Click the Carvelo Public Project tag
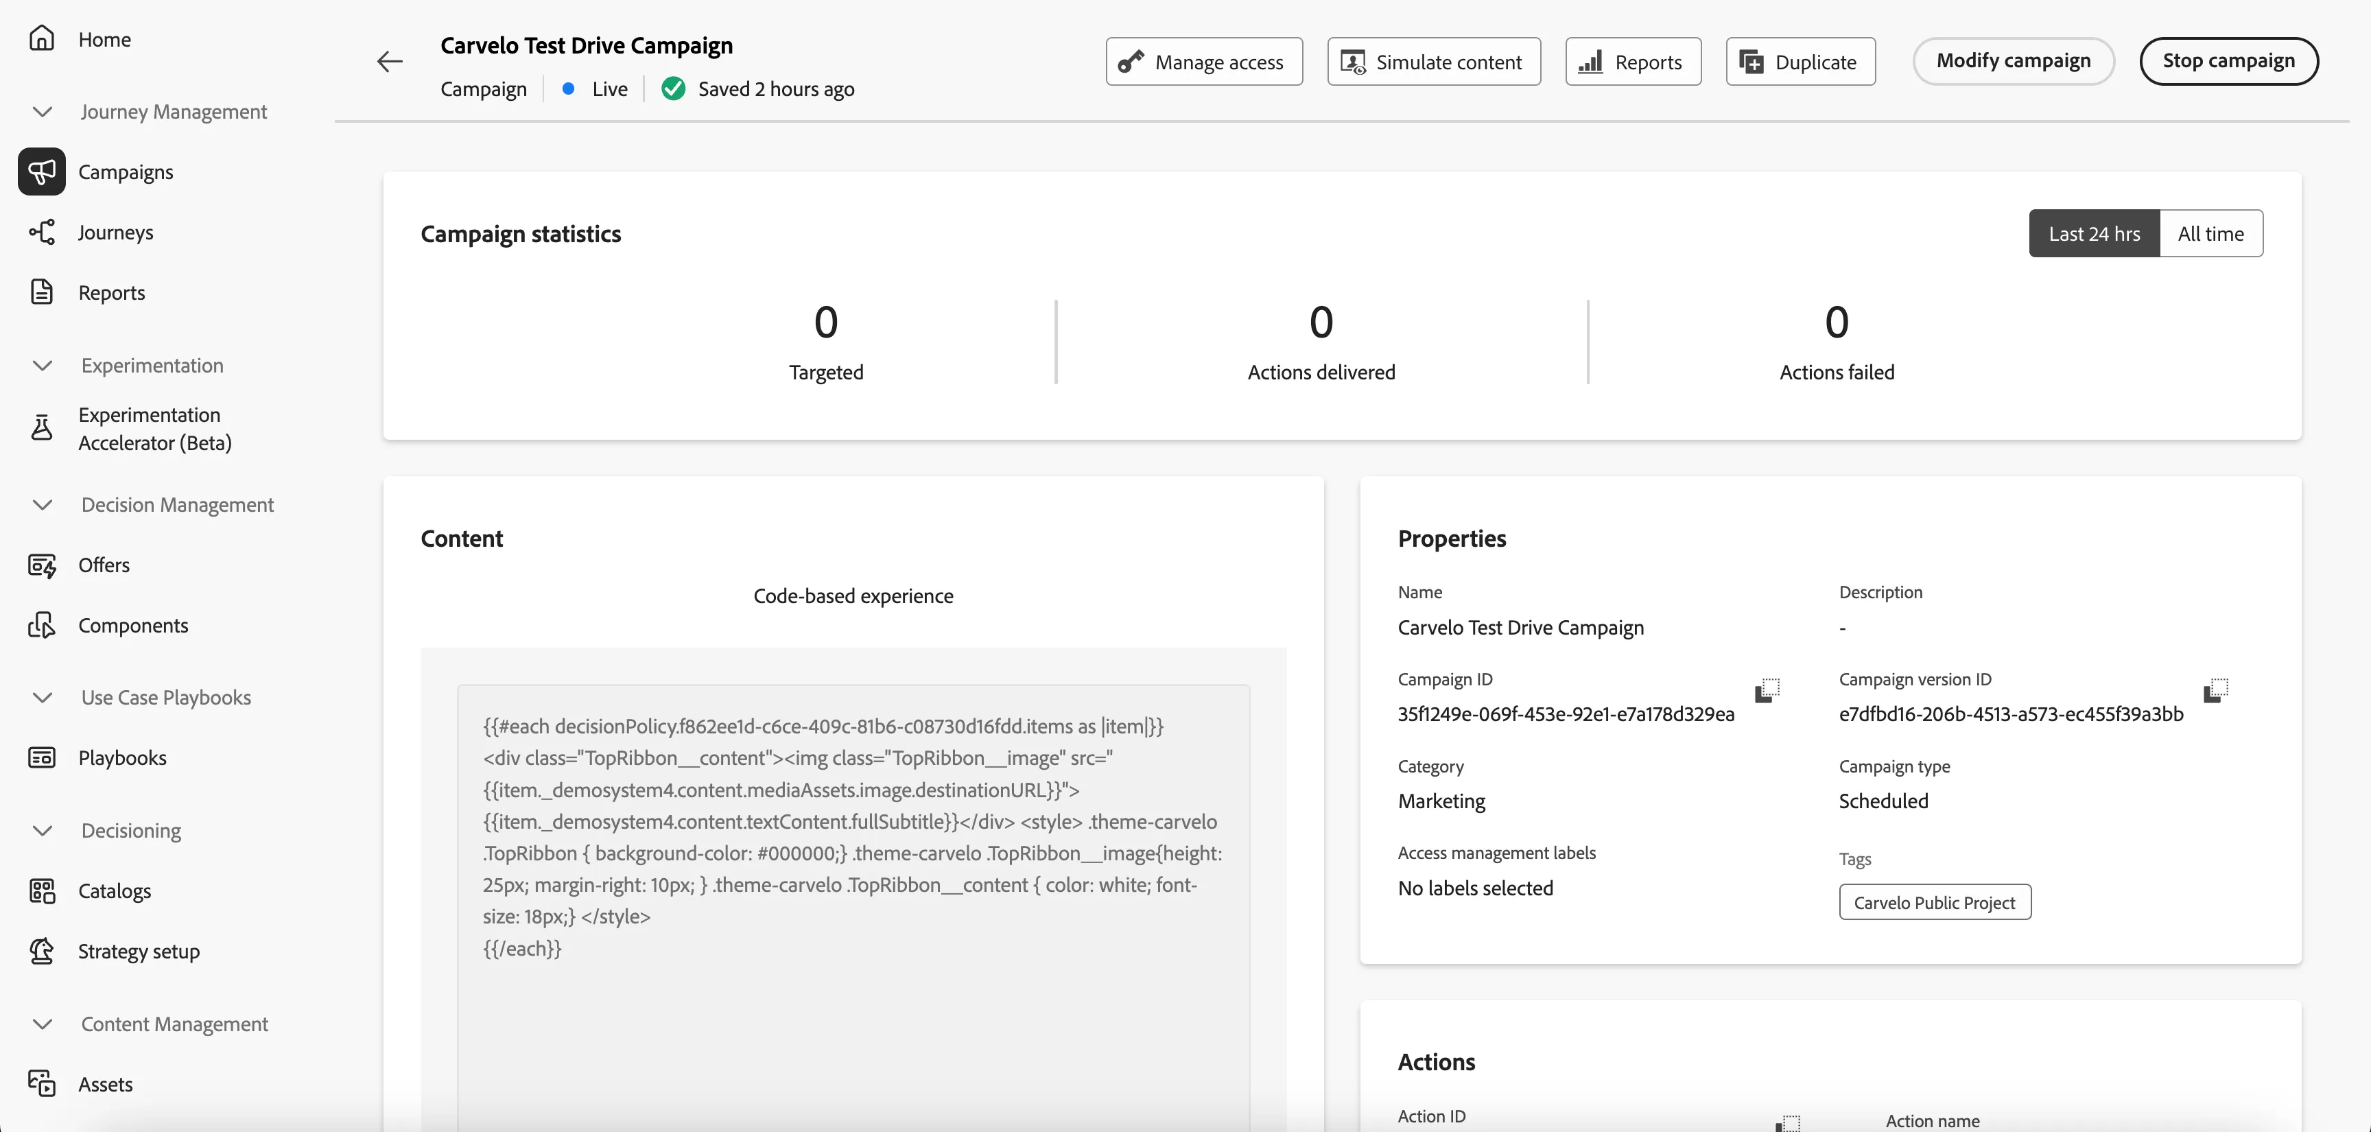Viewport: 2371px width, 1132px height. pos(1935,902)
